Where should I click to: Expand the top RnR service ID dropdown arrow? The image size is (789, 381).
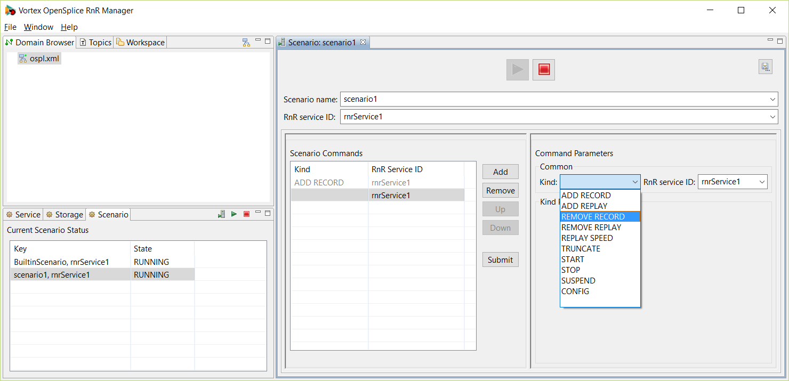773,117
